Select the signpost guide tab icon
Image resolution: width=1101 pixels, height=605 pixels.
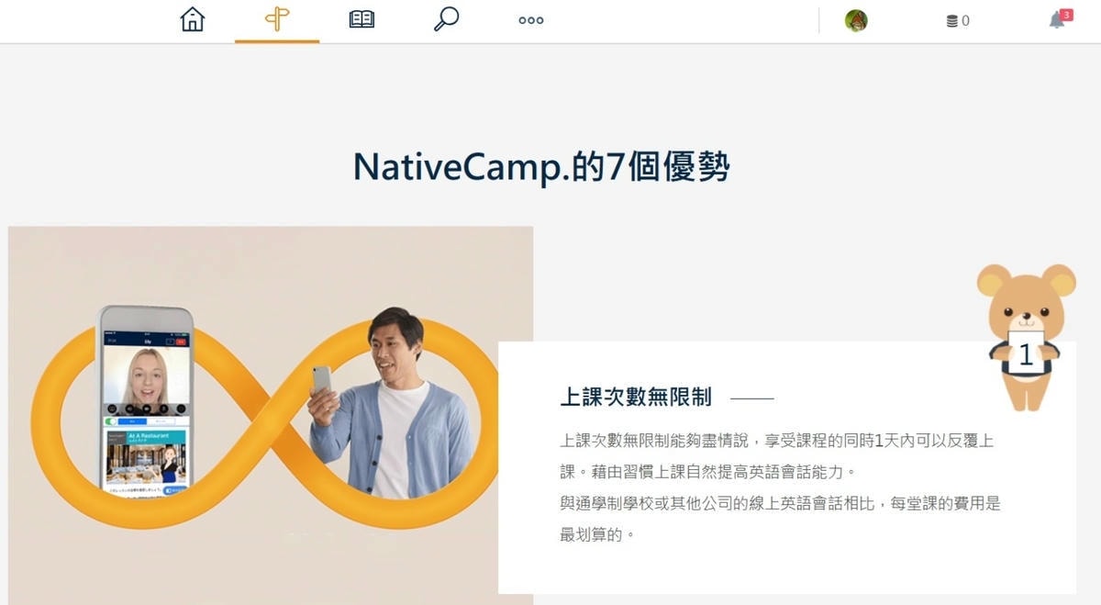coord(277,19)
